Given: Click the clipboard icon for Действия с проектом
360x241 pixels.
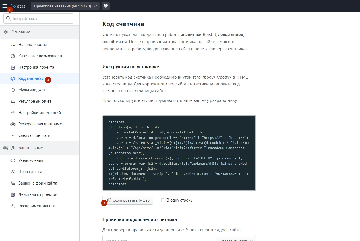Looking at the screenshot, I should point(13,194).
